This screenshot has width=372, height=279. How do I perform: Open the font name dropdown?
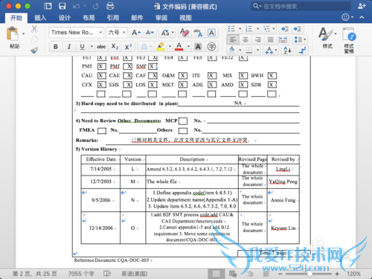click(100, 33)
